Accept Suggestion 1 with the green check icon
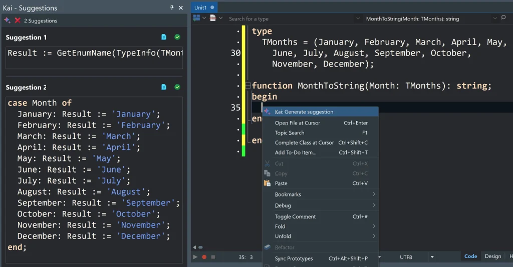 click(177, 37)
